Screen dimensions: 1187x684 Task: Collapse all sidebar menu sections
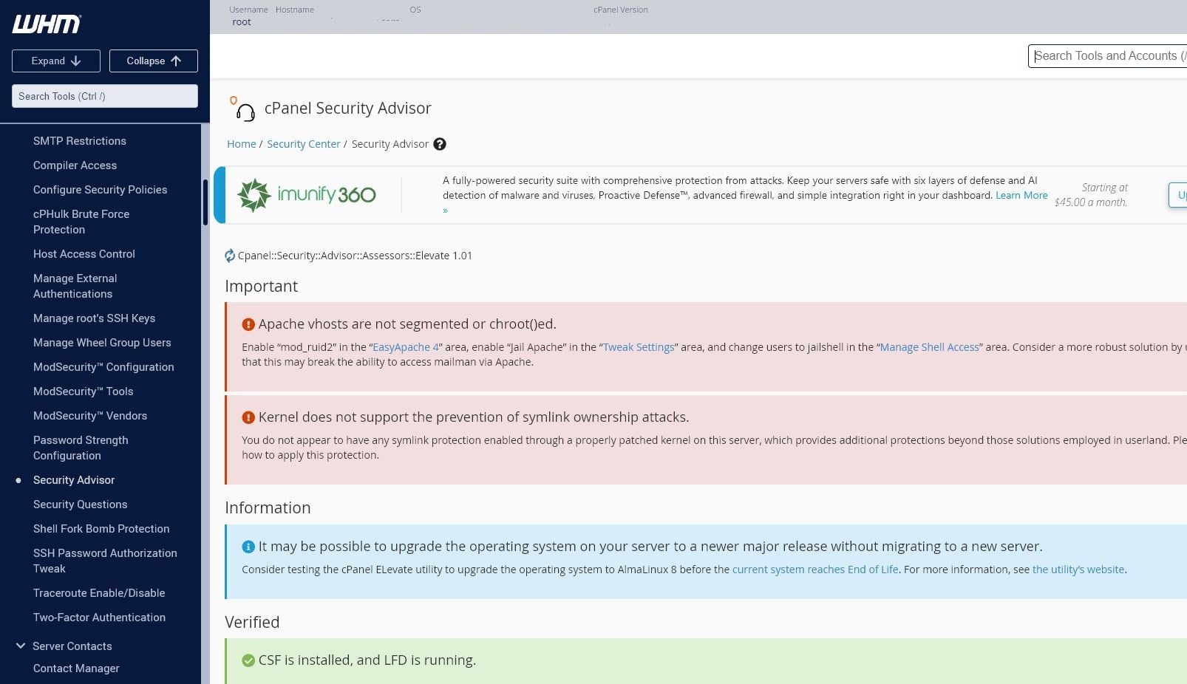(154, 61)
